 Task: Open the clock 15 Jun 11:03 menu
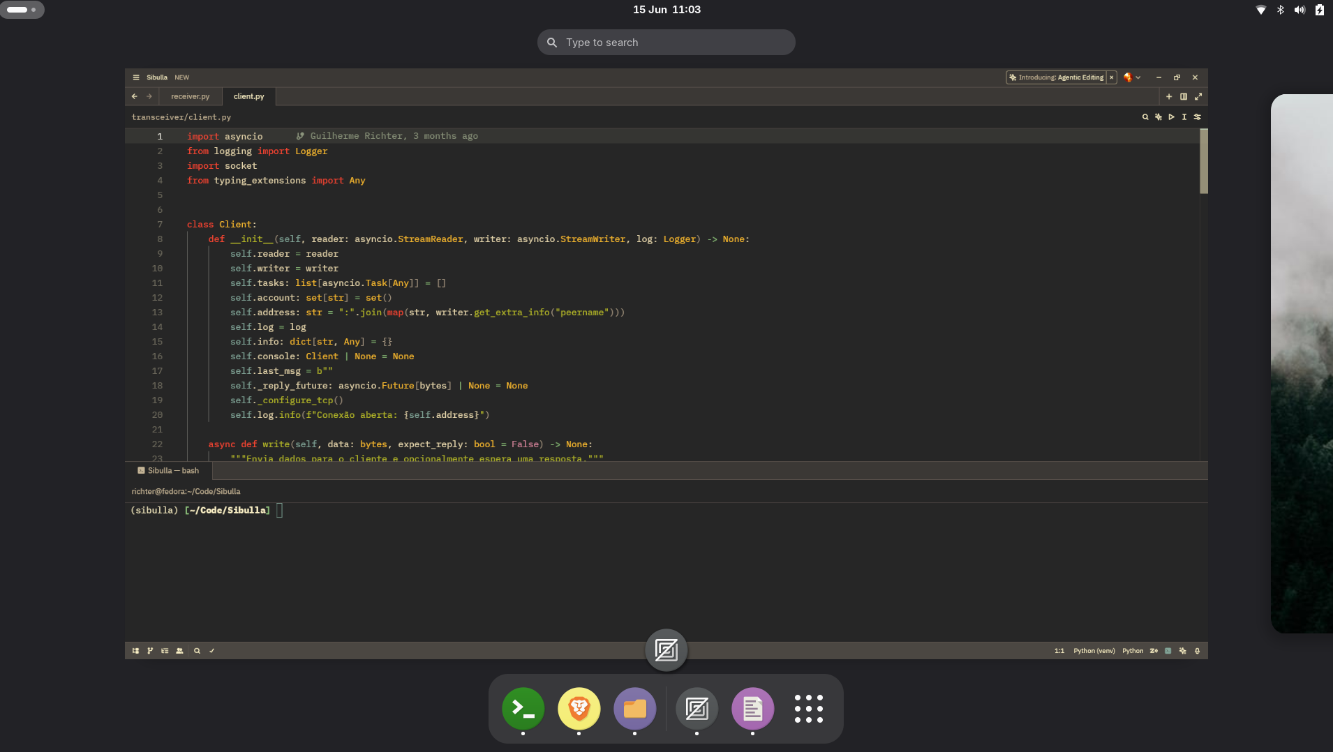pyautogui.click(x=666, y=10)
